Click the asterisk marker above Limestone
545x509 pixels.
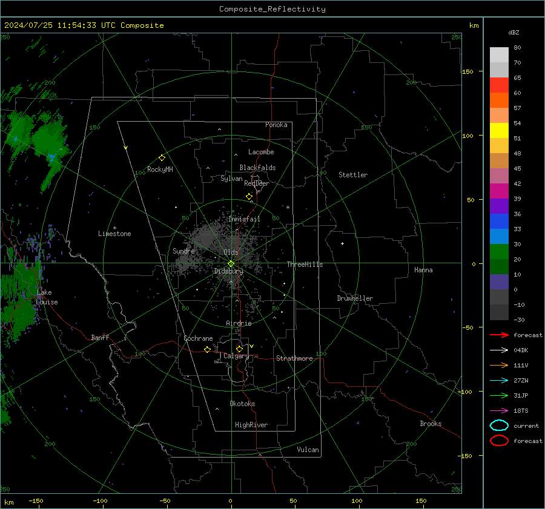114,228
